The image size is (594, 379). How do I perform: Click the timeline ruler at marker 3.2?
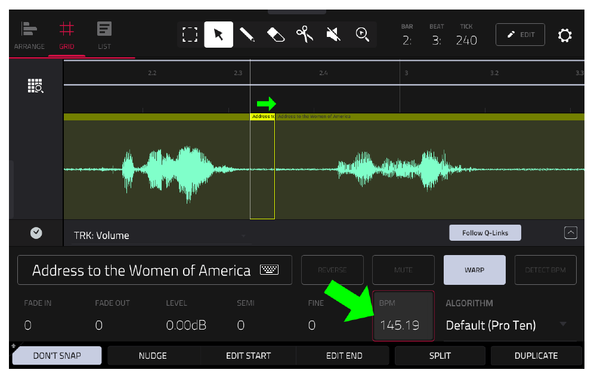pyautogui.click(x=494, y=73)
